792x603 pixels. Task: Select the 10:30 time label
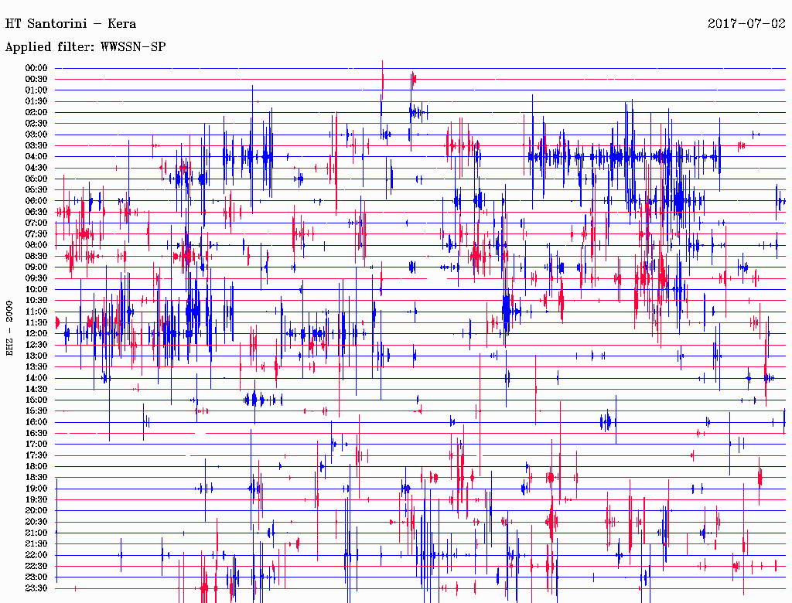(36, 301)
